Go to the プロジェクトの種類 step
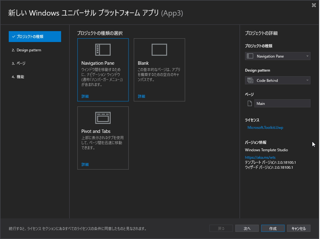This screenshot has width=322, height=239. pos(35,36)
